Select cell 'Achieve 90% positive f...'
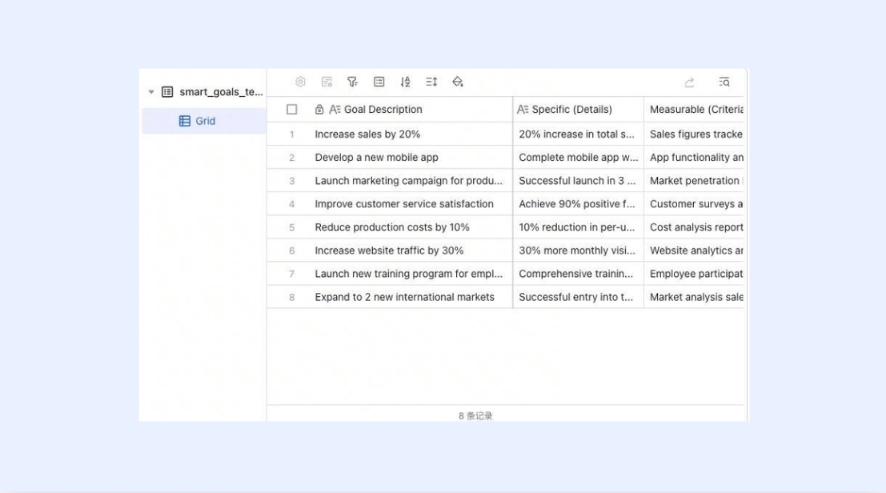 [x=578, y=203]
